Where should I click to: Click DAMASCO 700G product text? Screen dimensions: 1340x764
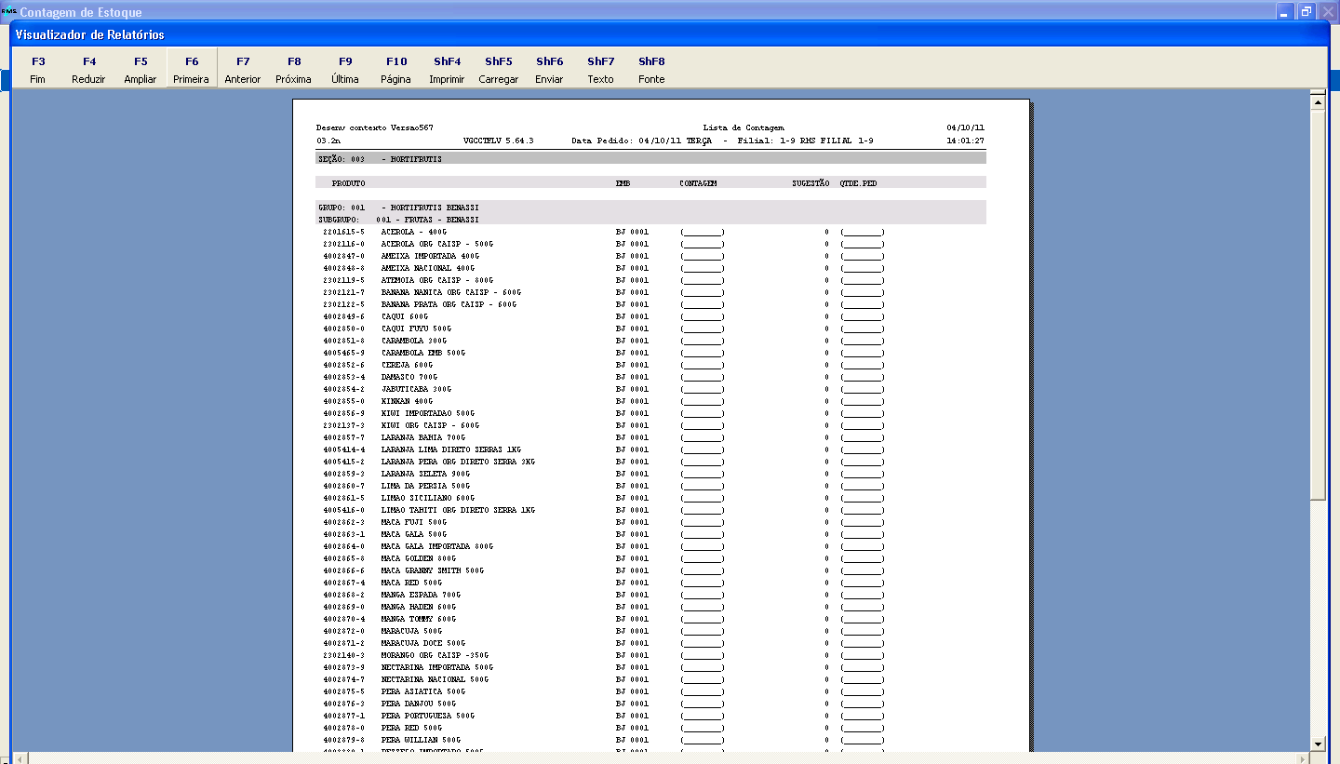[410, 377]
